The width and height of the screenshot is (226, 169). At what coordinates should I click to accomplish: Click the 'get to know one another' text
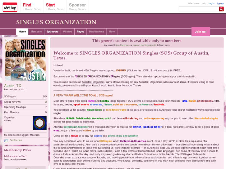click(123, 136)
